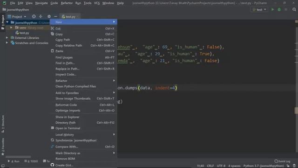This screenshot has width=298, height=168.
Task: Click the Open in Terminal icon
Action: pos(53,128)
